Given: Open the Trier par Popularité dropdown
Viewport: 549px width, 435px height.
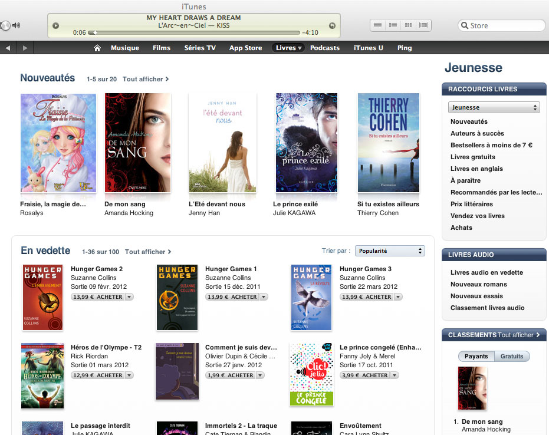Looking at the screenshot, I should [390, 251].
